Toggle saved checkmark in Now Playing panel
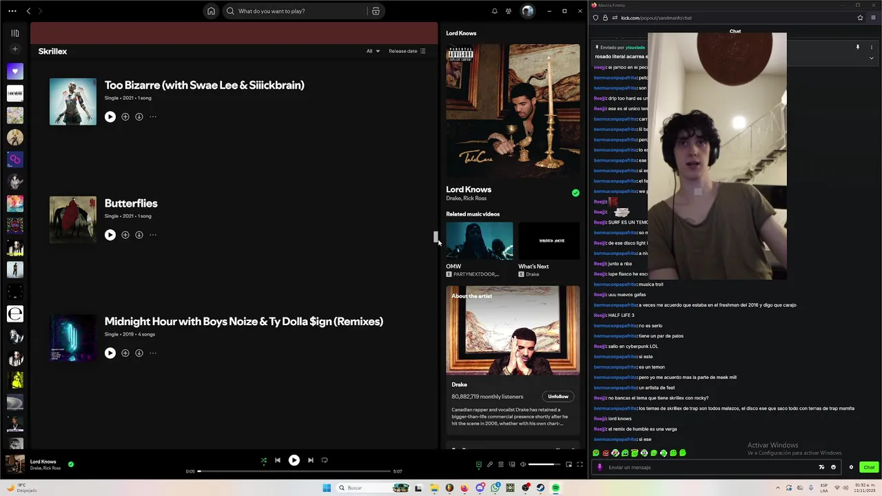 pyautogui.click(x=575, y=193)
